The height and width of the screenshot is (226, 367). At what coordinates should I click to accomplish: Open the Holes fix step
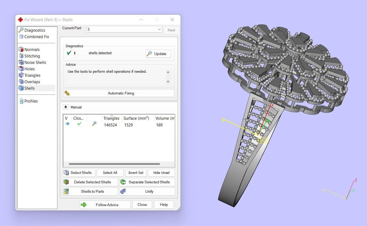pyautogui.click(x=29, y=69)
